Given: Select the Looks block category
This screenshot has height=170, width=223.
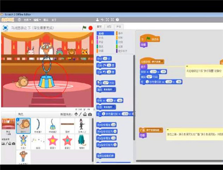Looking at the screenshot, I should pyautogui.click(x=101, y=38).
